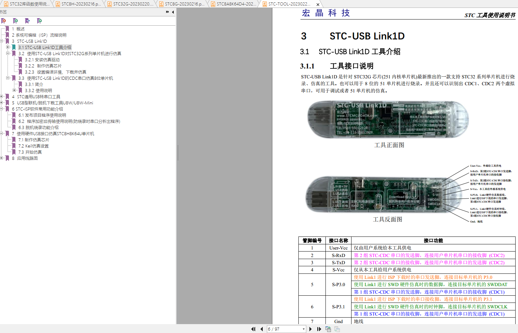
Task: Collapse the 3.3 CDC串口仿真 bookmark node
Action: (8, 78)
